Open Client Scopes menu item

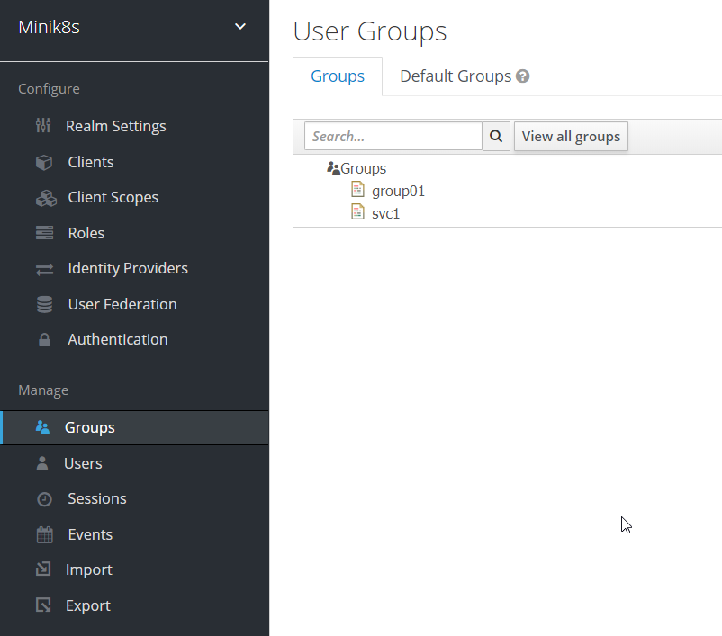pos(113,197)
